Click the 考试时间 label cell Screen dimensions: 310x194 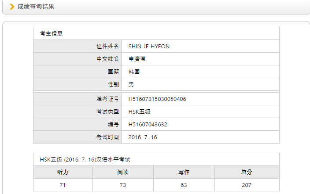(77, 137)
